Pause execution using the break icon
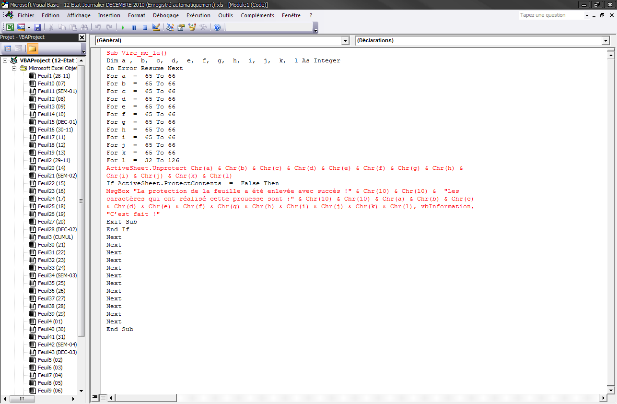 pyautogui.click(x=134, y=27)
